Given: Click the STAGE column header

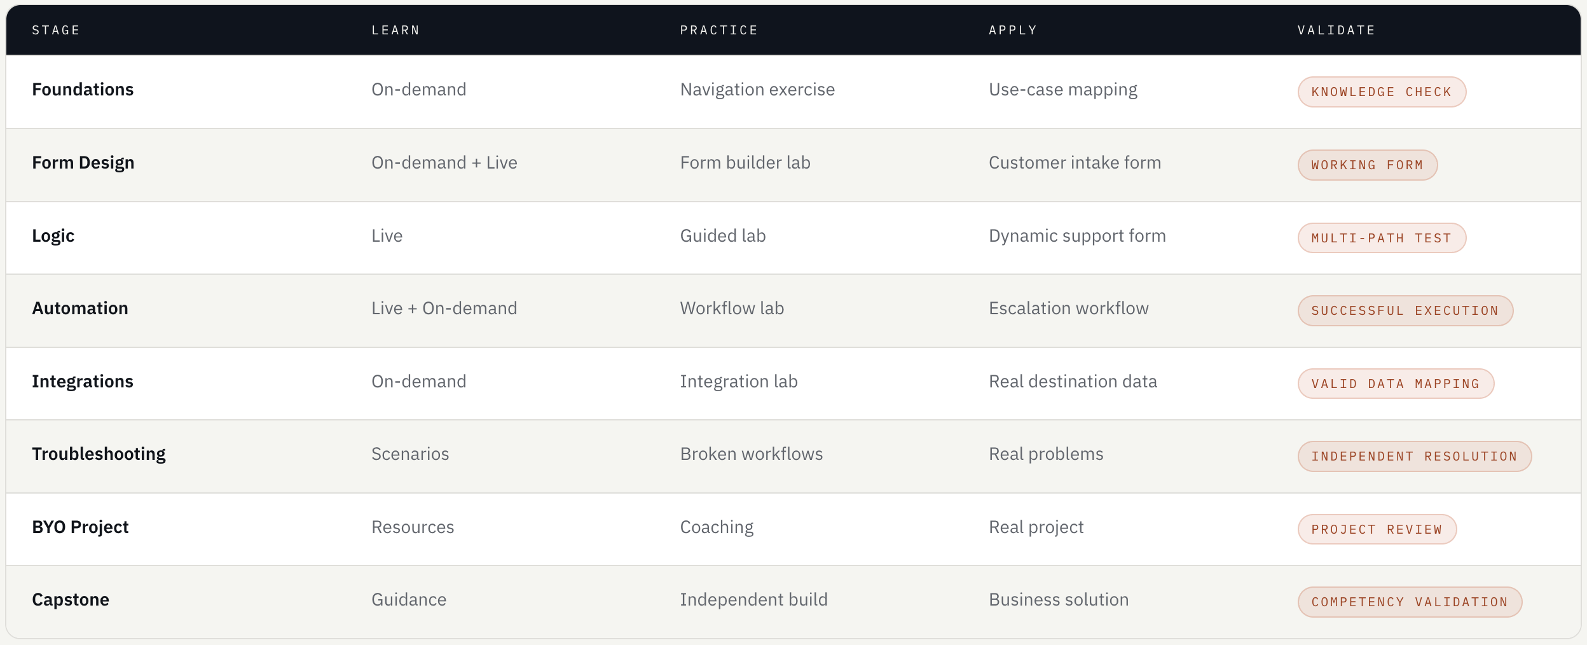Looking at the screenshot, I should click(x=56, y=30).
